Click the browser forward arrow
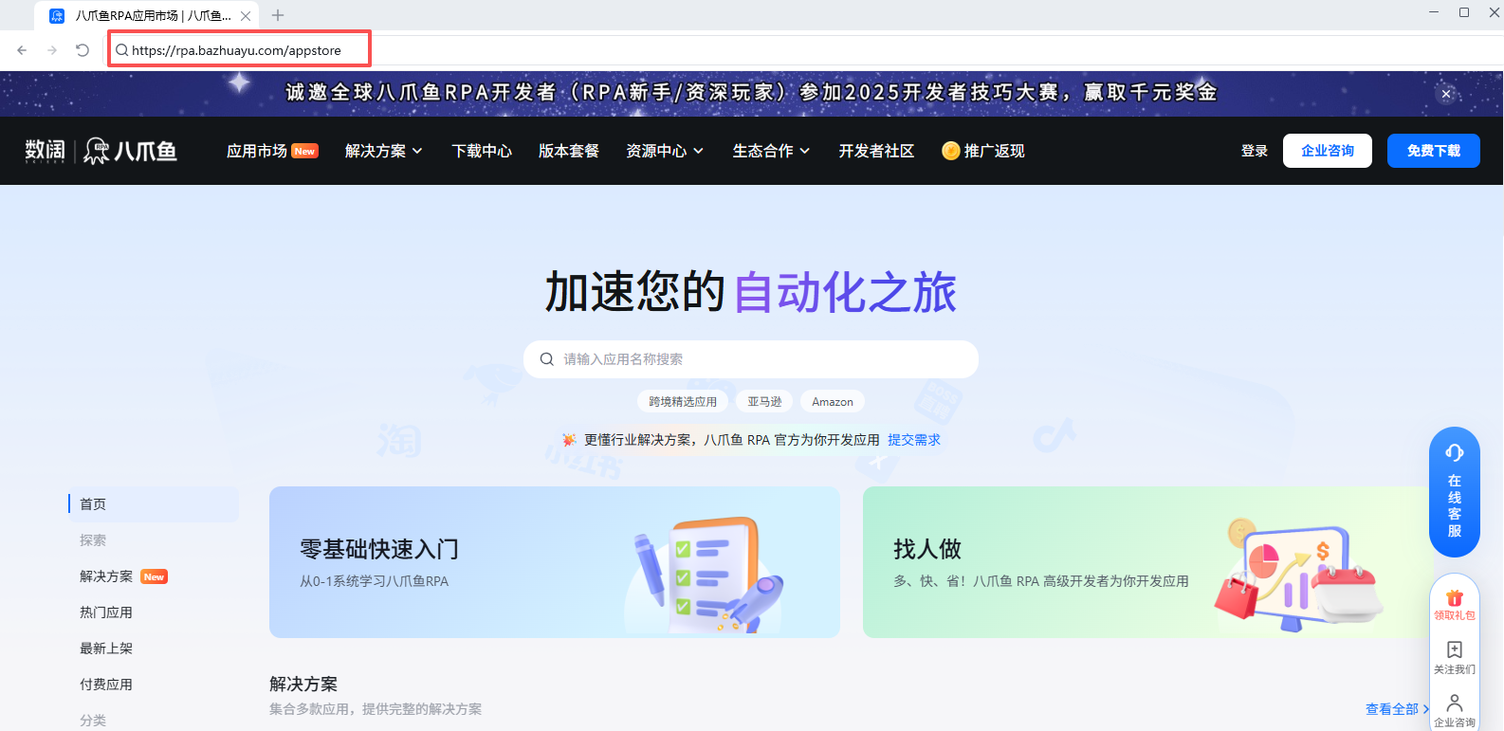1504x731 pixels. [52, 50]
